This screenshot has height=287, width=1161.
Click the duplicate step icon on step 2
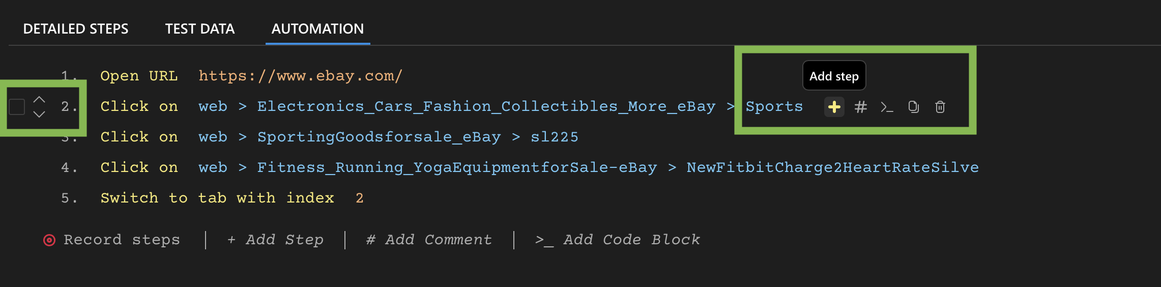pyautogui.click(x=914, y=107)
